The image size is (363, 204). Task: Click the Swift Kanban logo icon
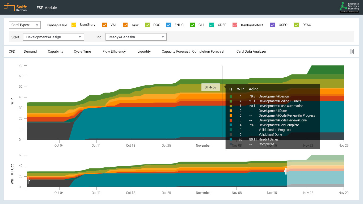[9, 7]
